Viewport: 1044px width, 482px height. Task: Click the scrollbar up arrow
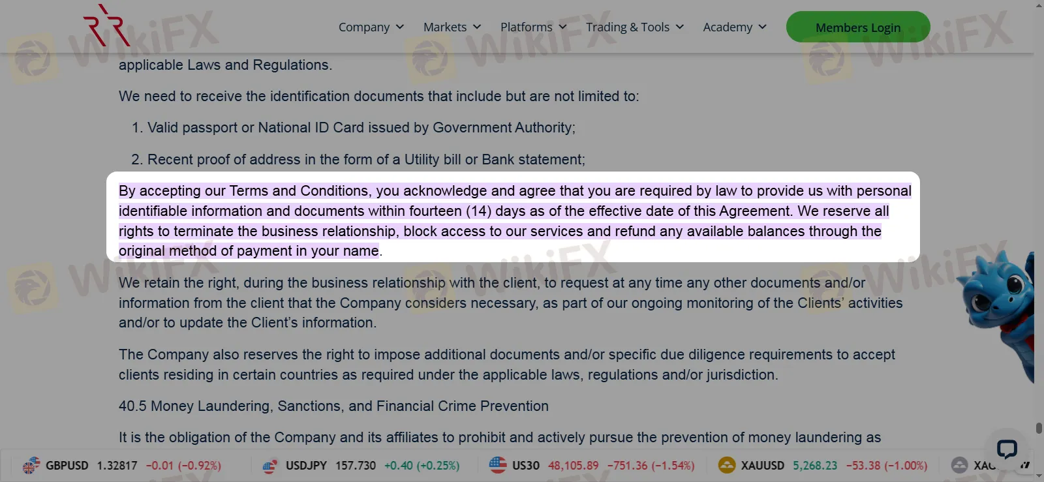click(x=1039, y=5)
